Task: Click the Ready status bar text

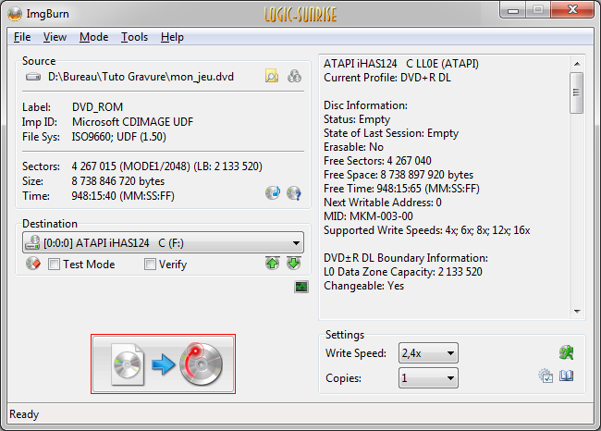Action: (x=24, y=414)
